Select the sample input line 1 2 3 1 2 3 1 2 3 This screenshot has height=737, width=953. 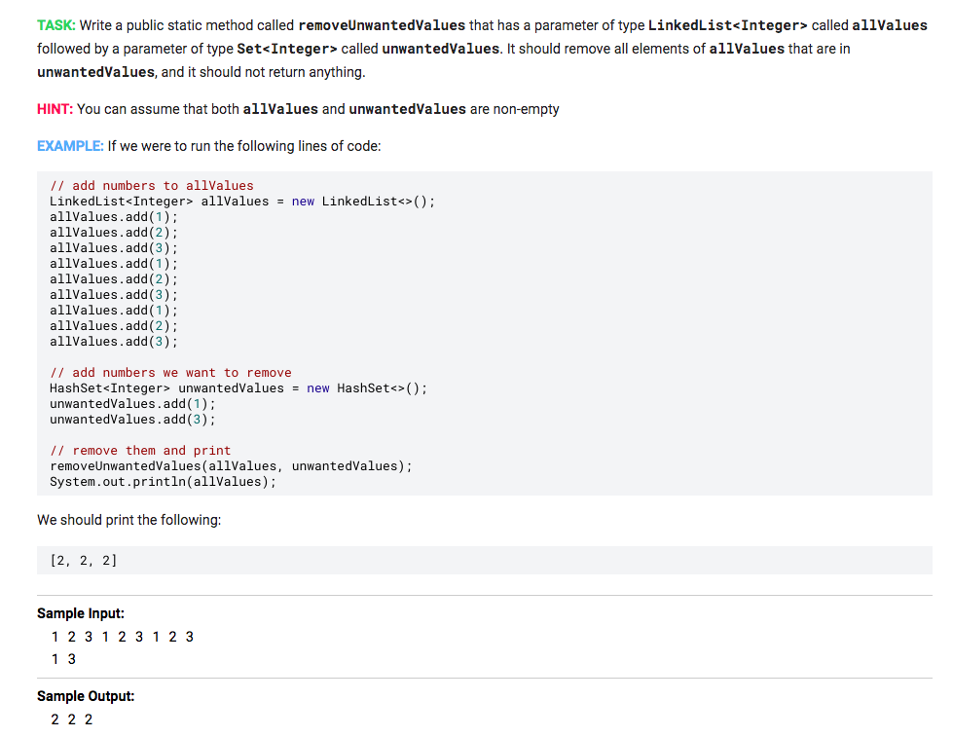[x=122, y=636]
